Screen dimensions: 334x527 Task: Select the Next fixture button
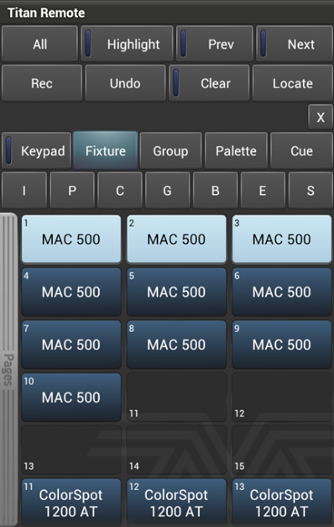[x=295, y=44]
